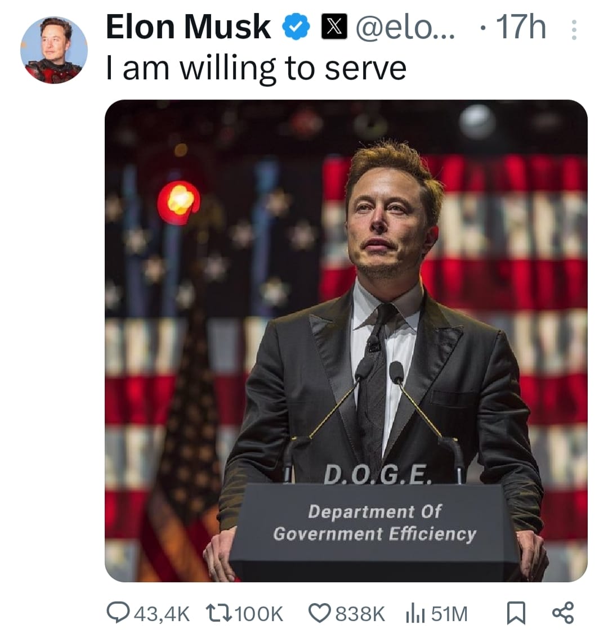Image resolution: width=608 pixels, height=634 pixels.
Task: Click the 838K likes count
Action: coord(360,614)
